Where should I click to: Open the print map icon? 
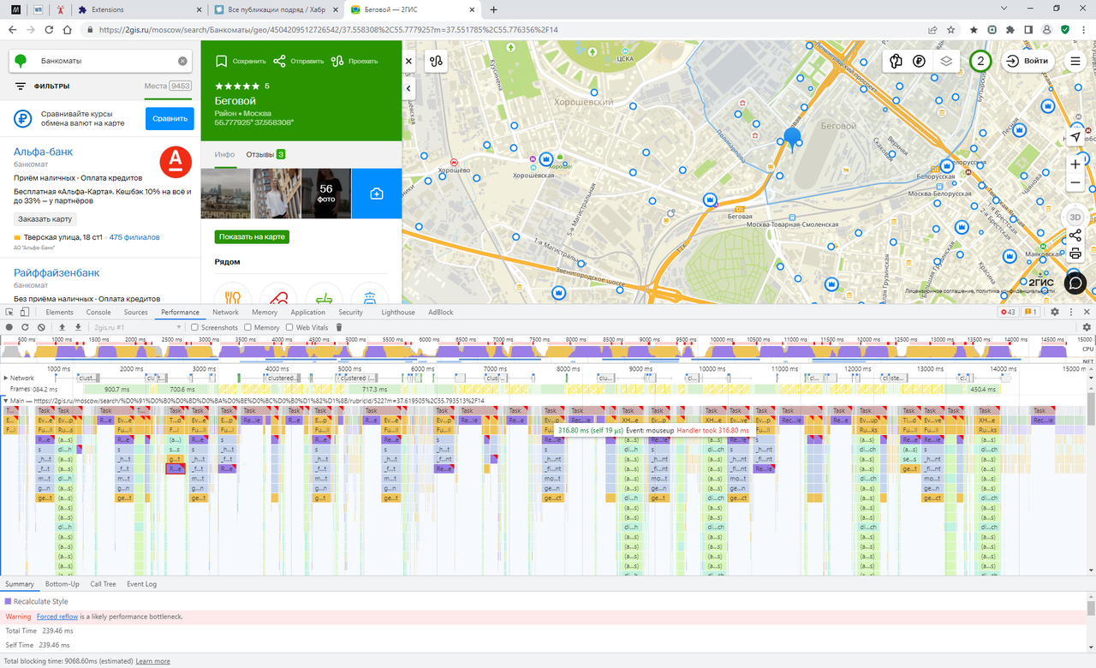(1075, 253)
